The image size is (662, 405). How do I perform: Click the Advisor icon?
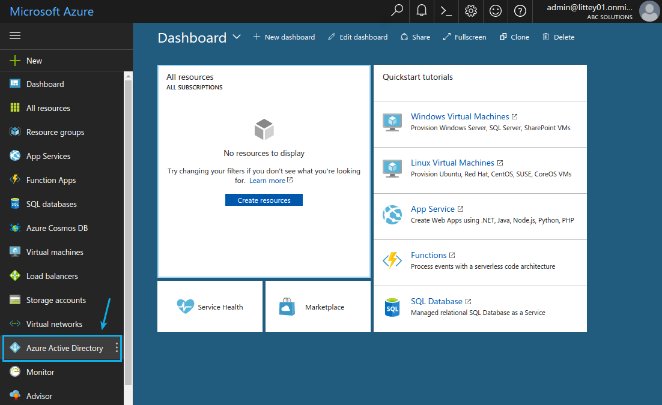[x=15, y=395]
